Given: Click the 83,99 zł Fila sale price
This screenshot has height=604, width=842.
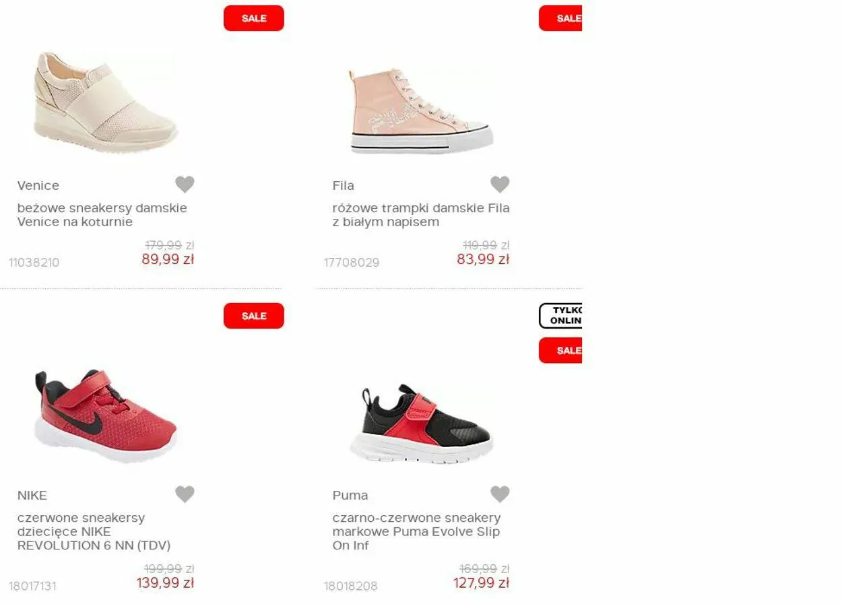Looking at the screenshot, I should pyautogui.click(x=483, y=259).
